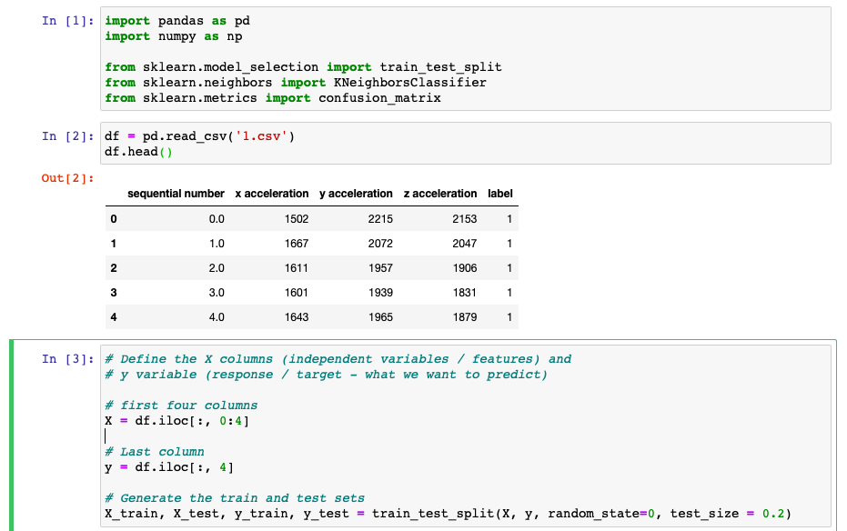
Task: Click sequential number value 4.0
Action: [x=217, y=317]
